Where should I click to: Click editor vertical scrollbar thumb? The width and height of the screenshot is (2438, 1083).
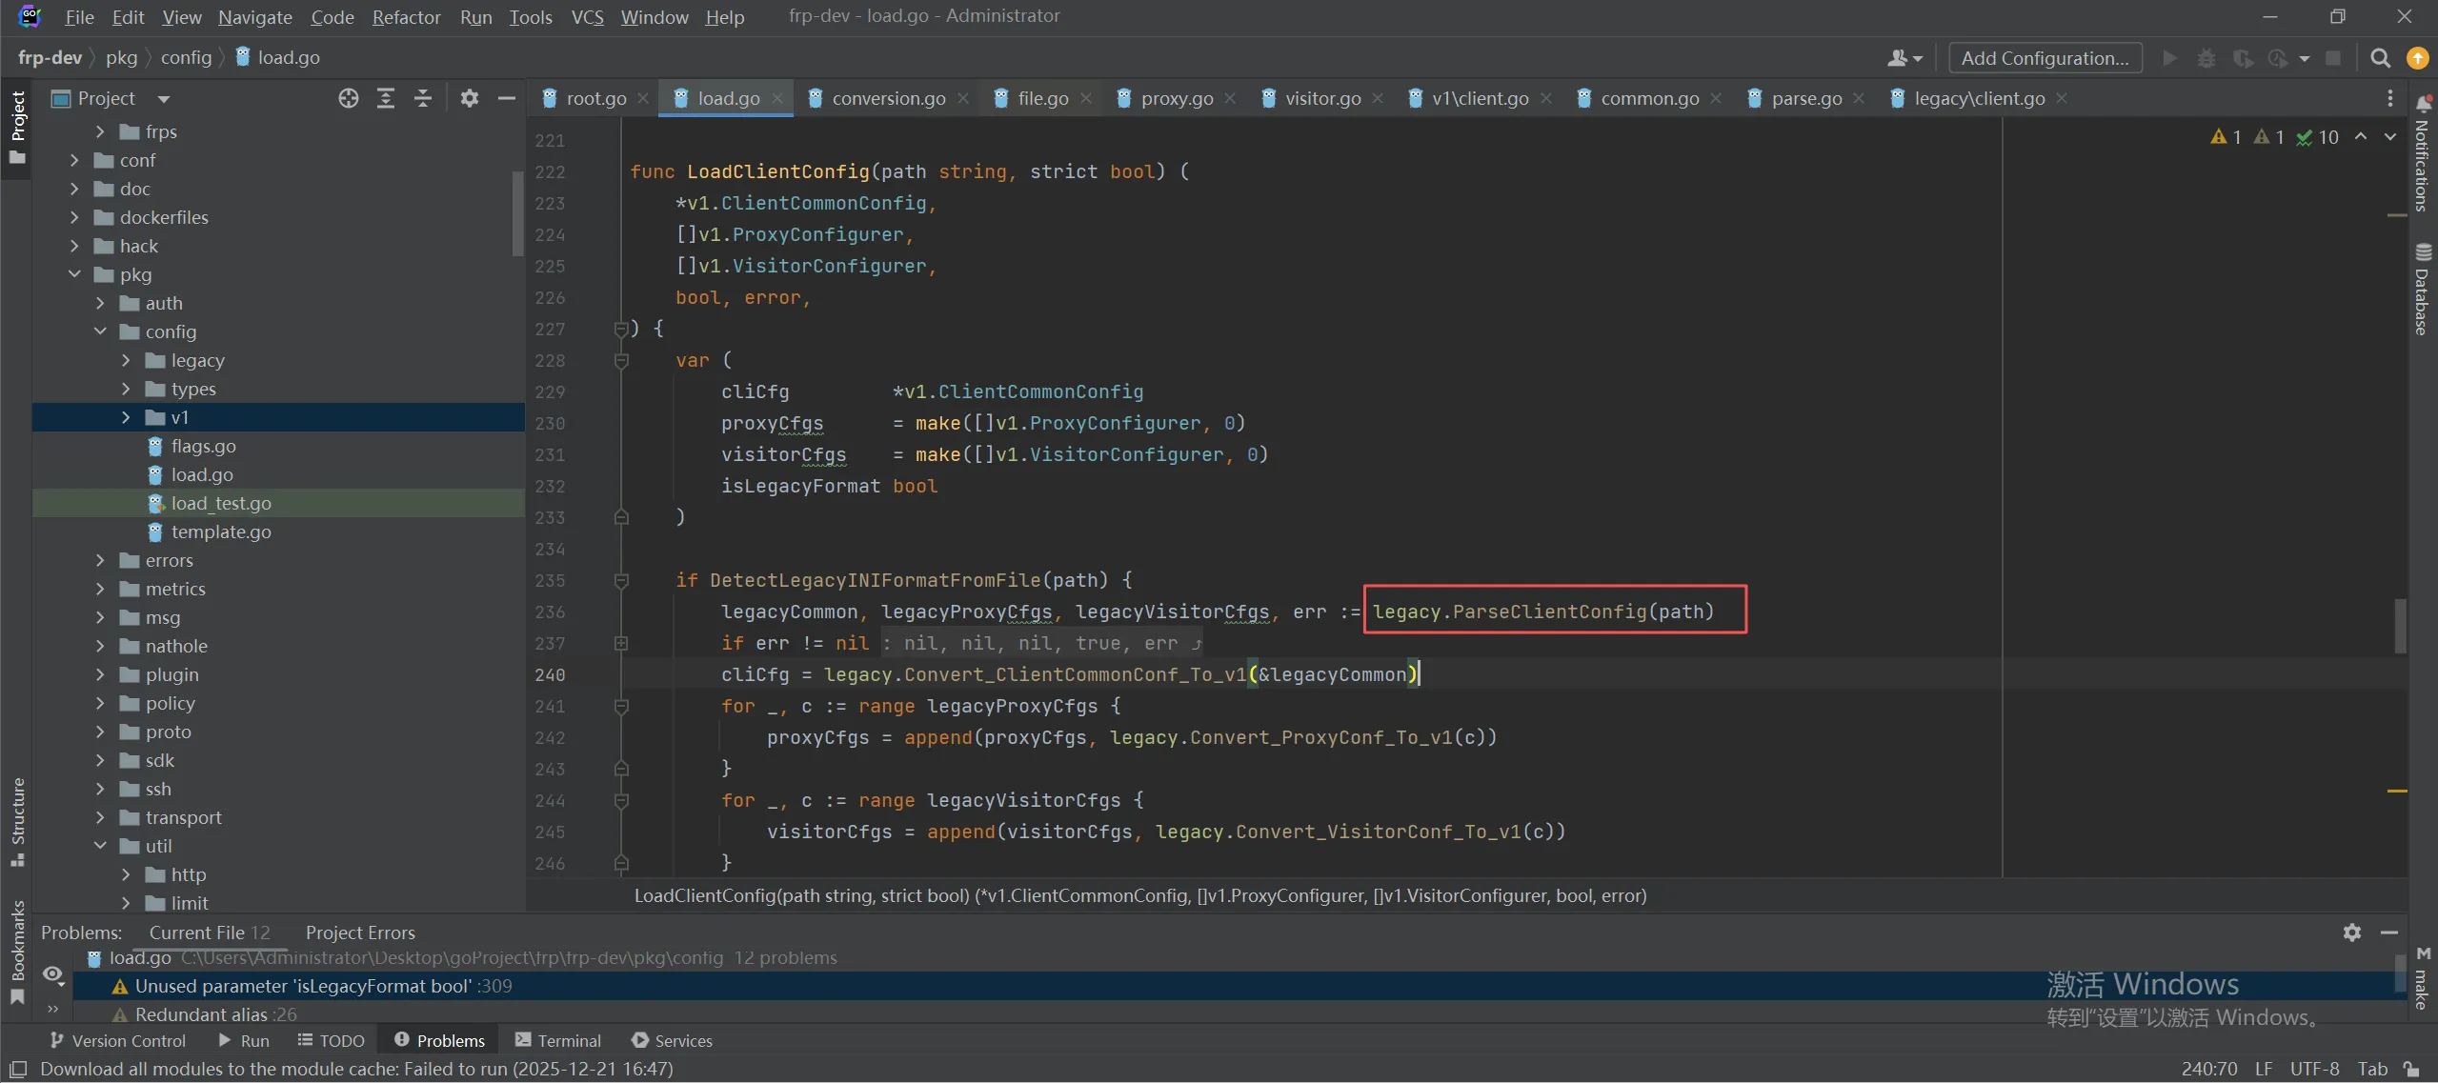coord(2399,625)
